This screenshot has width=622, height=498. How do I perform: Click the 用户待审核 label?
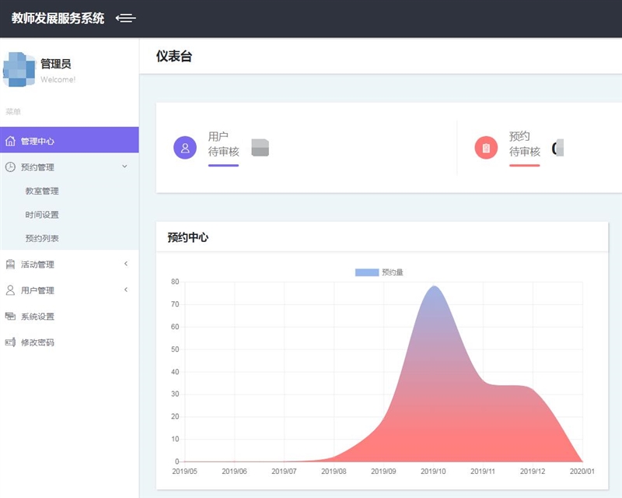[x=223, y=144]
